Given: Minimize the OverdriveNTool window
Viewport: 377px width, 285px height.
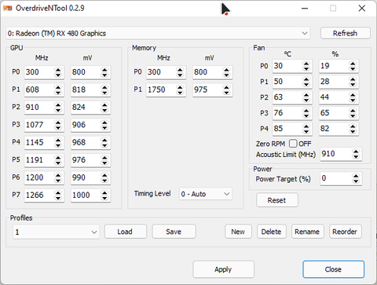Looking at the screenshot, I should [305, 9].
